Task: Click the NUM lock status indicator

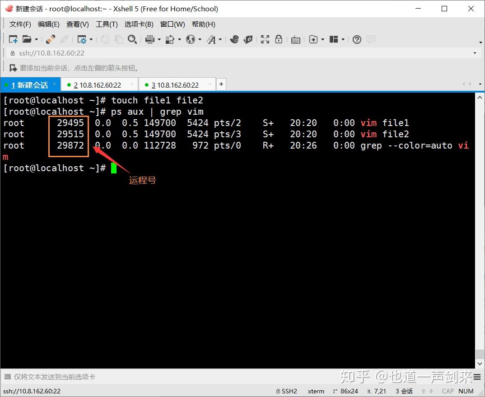Action: point(466,391)
